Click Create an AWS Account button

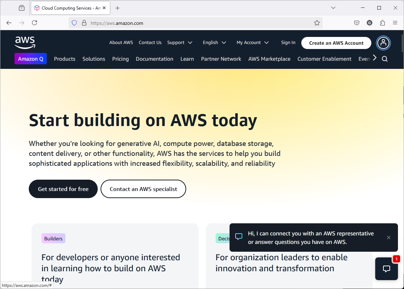point(336,43)
